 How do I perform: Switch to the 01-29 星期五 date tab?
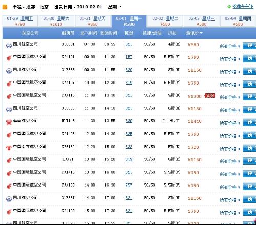pos(20,21)
